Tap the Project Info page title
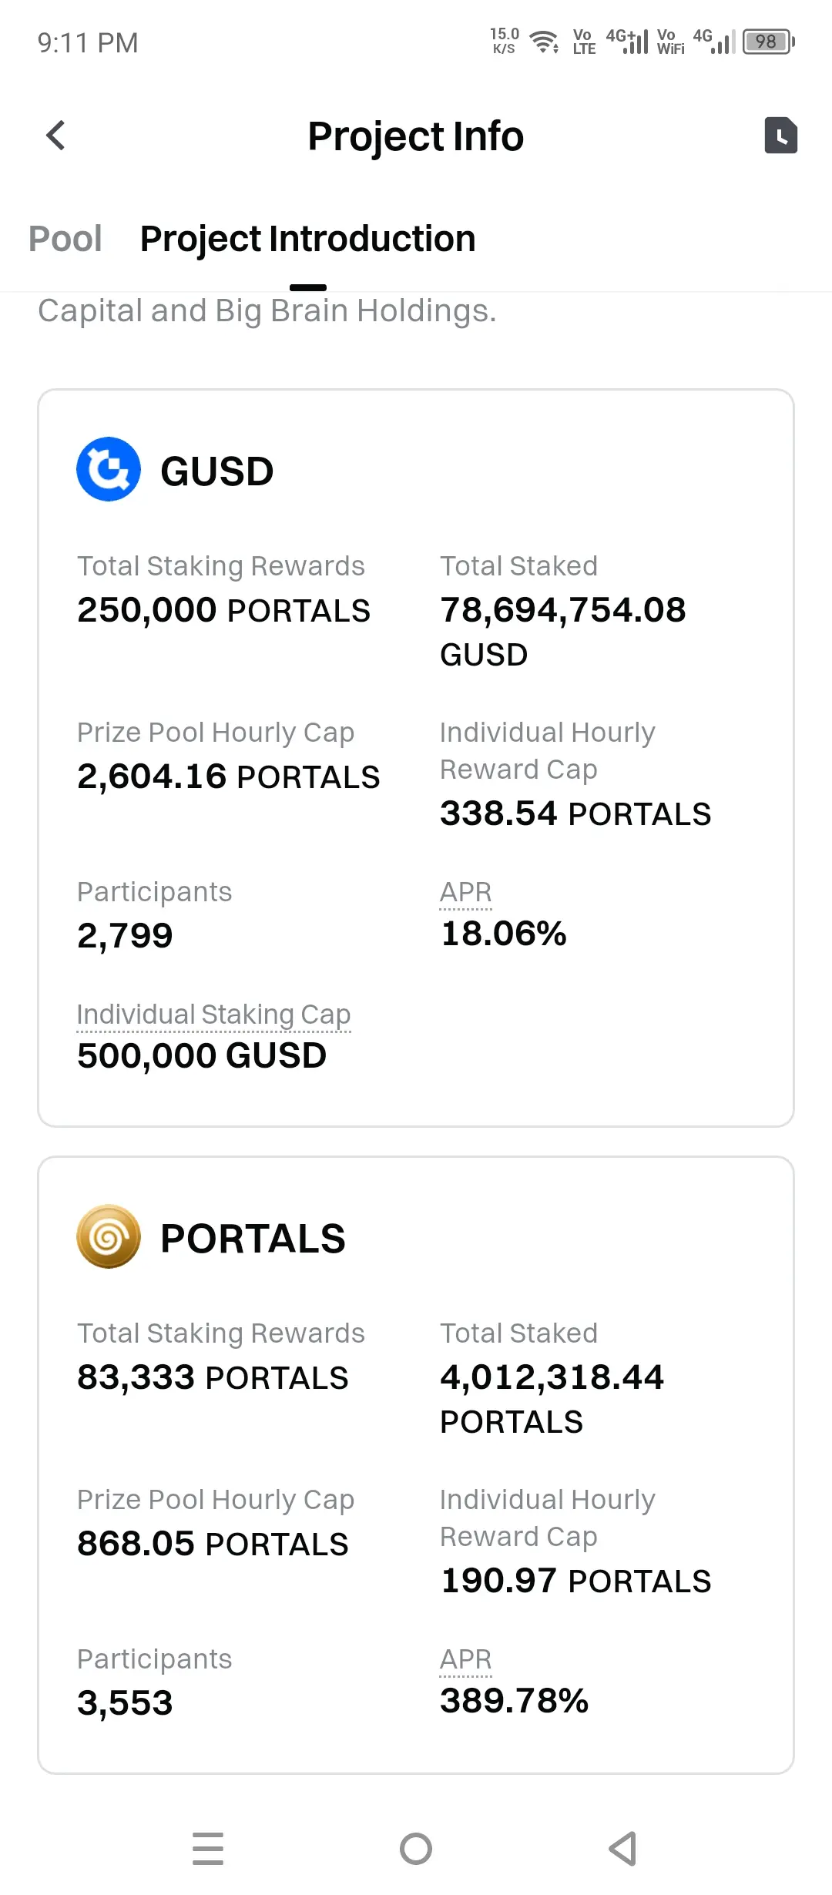 coord(416,136)
